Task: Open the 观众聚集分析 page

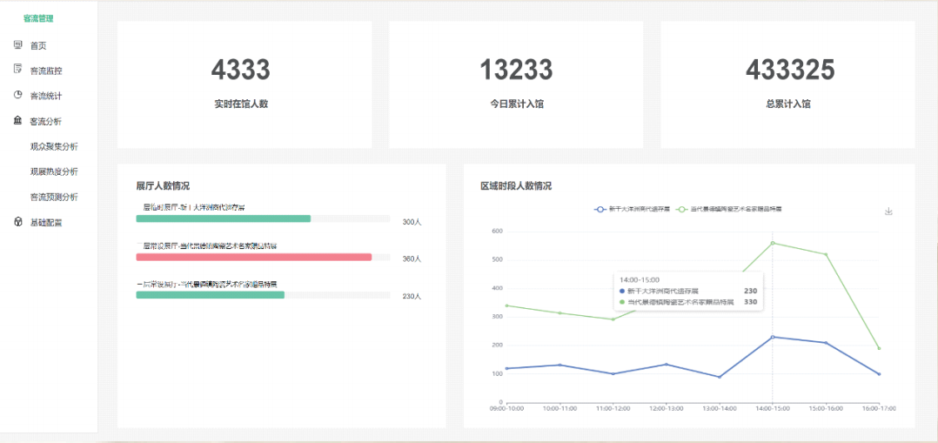Action: pyautogui.click(x=54, y=146)
